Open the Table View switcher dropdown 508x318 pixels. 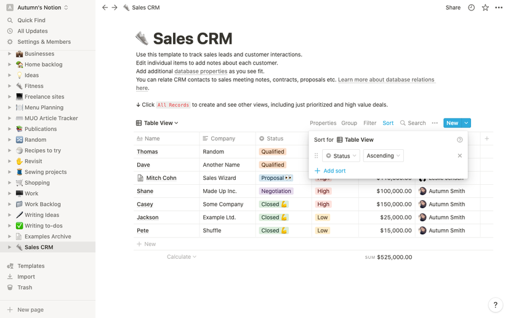click(157, 123)
